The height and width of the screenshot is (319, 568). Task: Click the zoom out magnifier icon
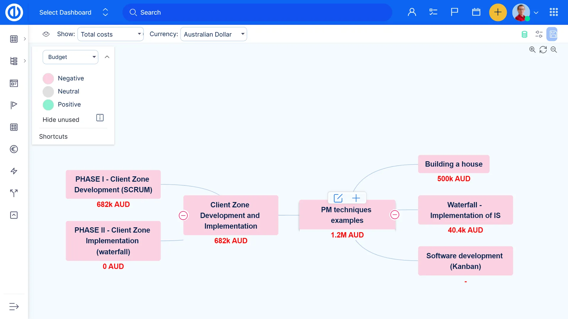click(554, 50)
